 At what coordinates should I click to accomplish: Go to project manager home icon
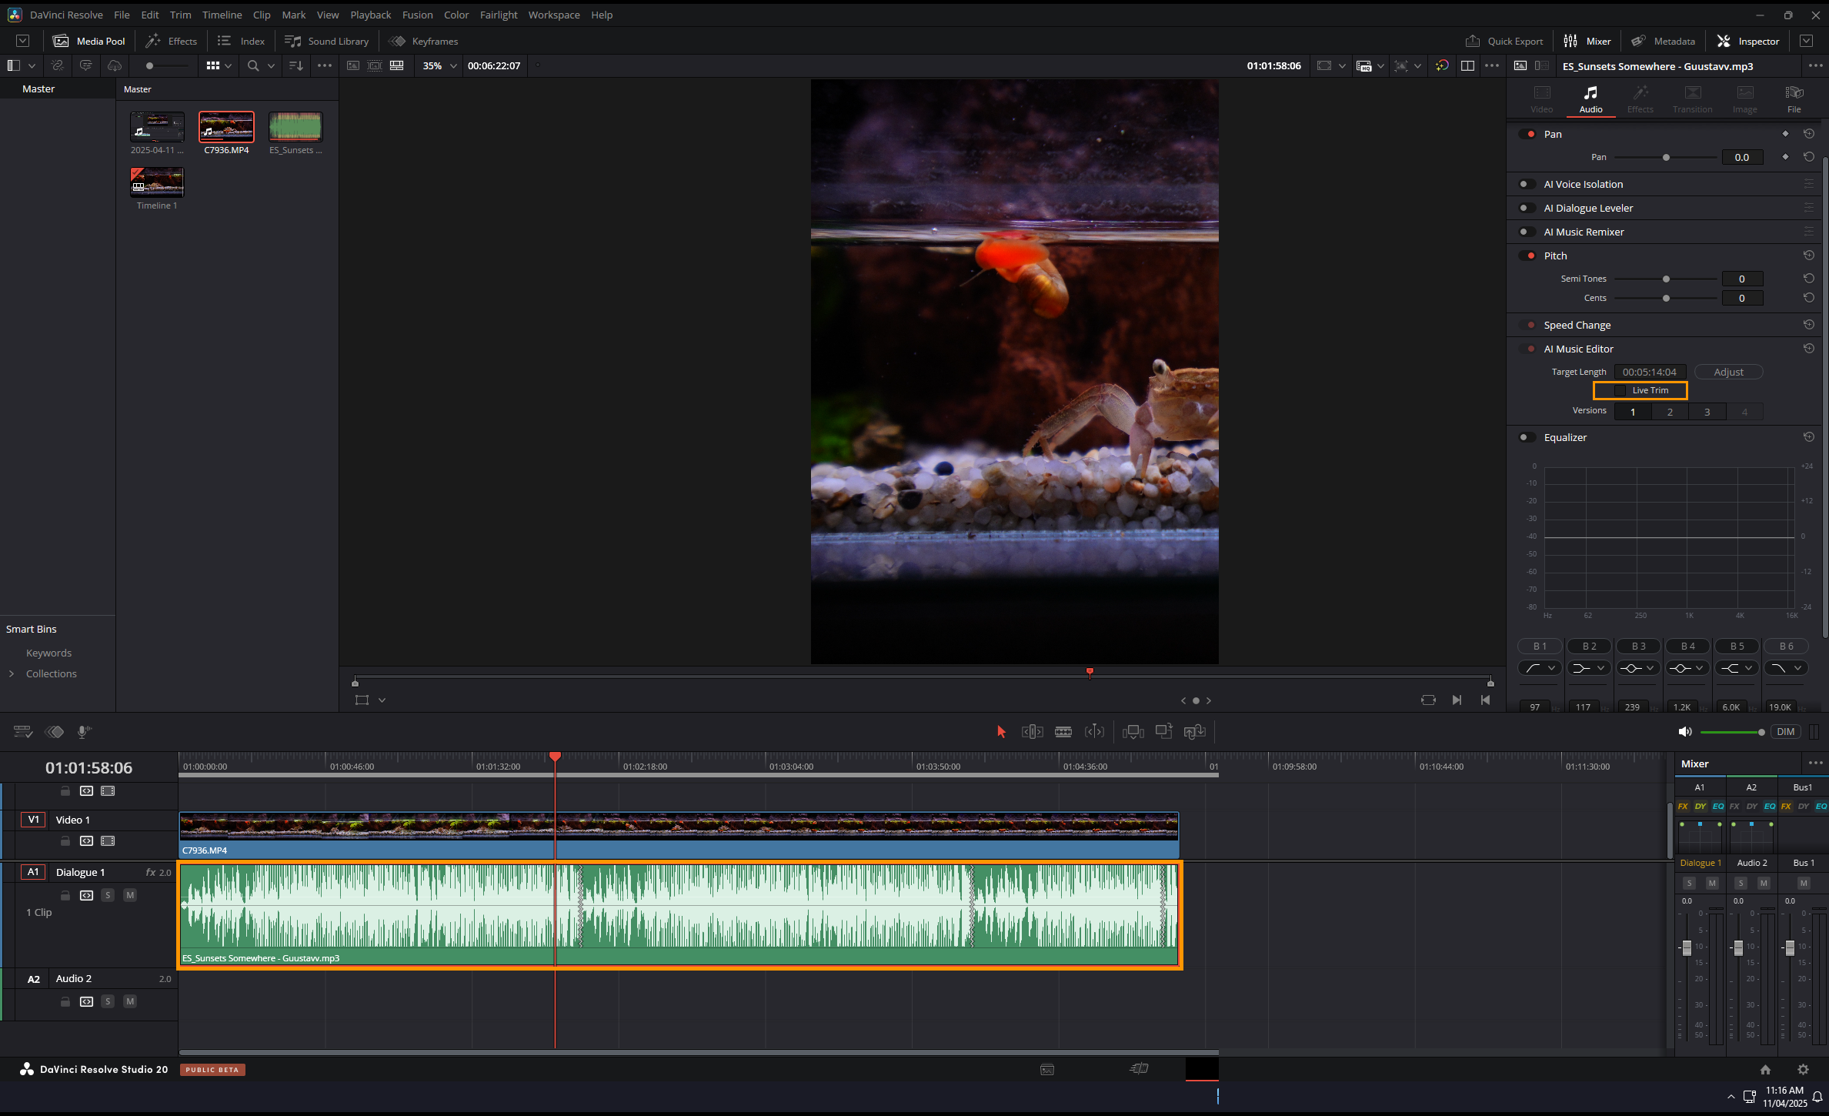click(x=1765, y=1070)
